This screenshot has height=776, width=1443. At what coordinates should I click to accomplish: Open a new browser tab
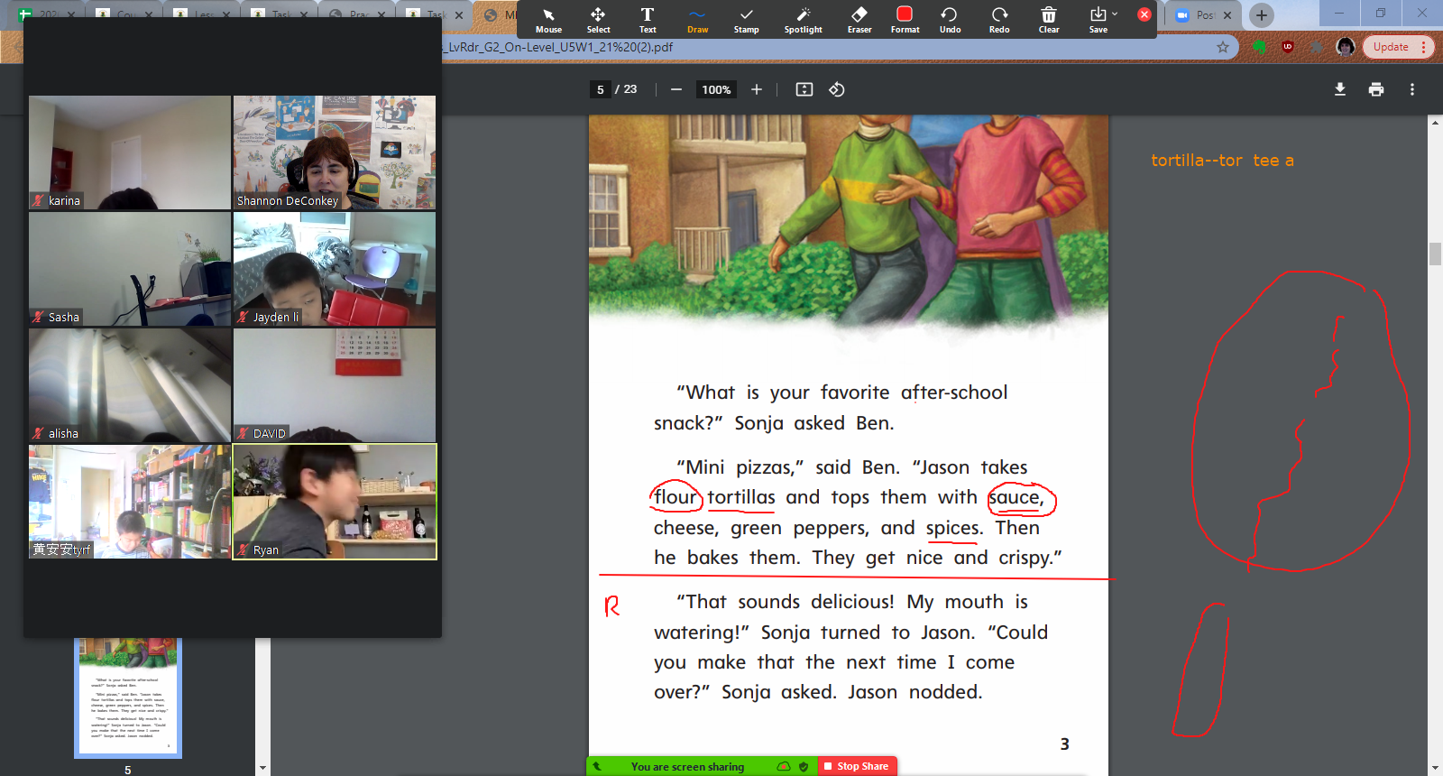pos(1262,15)
